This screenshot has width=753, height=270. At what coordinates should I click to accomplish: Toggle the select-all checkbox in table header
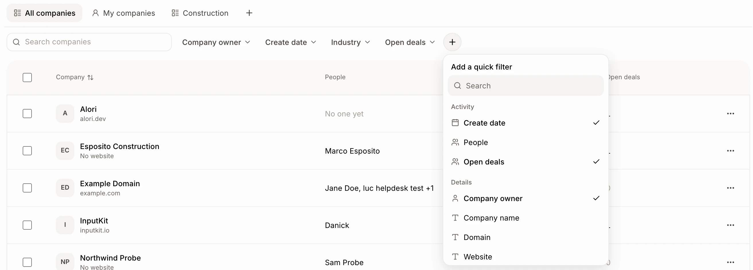coord(27,78)
